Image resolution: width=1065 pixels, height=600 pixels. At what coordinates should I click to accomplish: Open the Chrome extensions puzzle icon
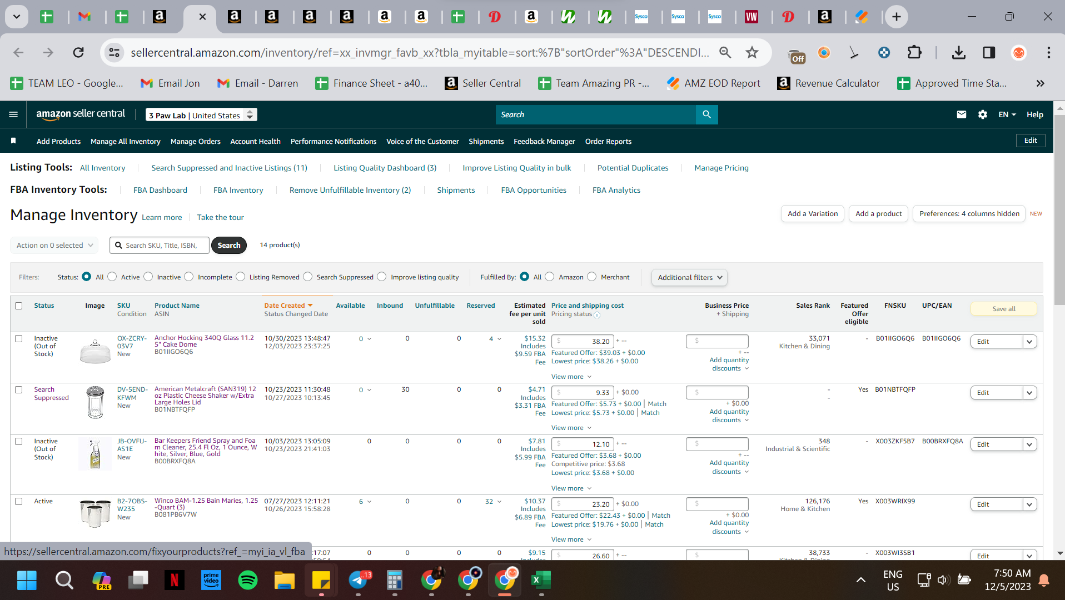pyautogui.click(x=914, y=52)
